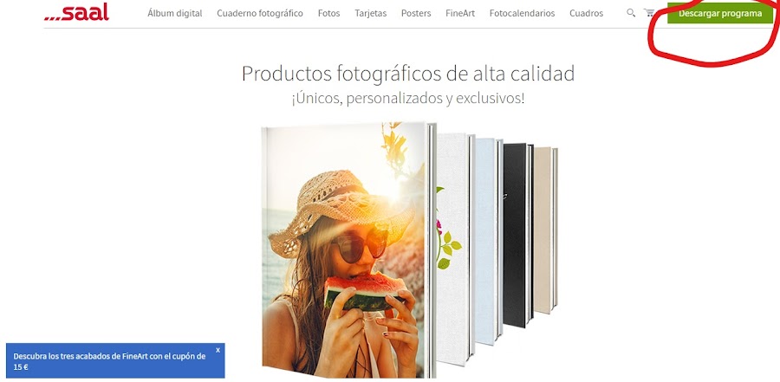Click the FineArt 15 € coupon banner text
This screenshot has height=382, width=780.
(109, 361)
